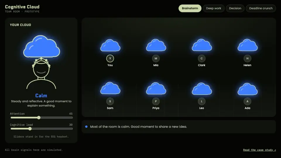
Task: Click the A avatar badge for Ada
Action: tap(247, 101)
